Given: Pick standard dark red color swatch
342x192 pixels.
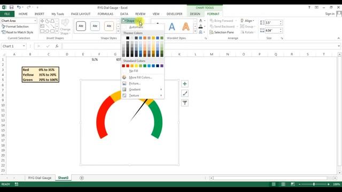Looking at the screenshot, I should point(123,66).
